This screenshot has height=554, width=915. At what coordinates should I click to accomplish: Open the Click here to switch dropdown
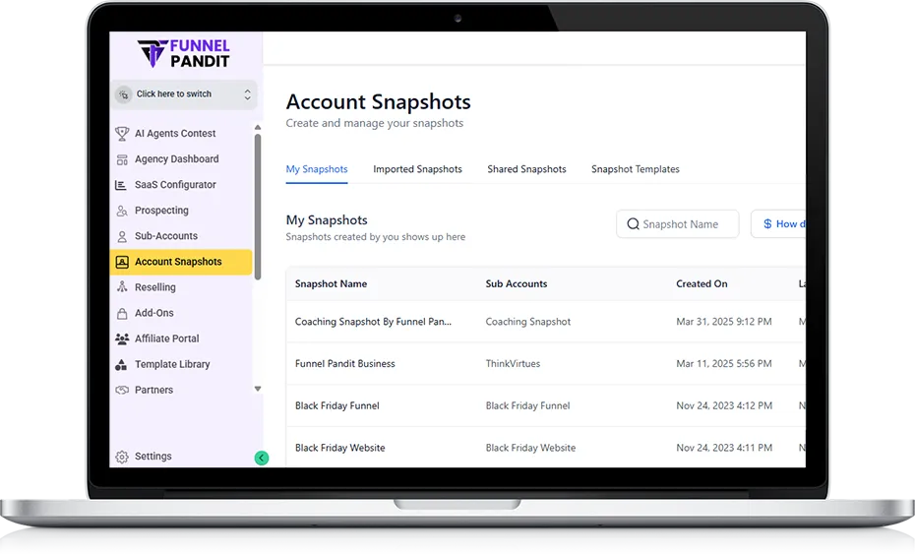pos(184,94)
